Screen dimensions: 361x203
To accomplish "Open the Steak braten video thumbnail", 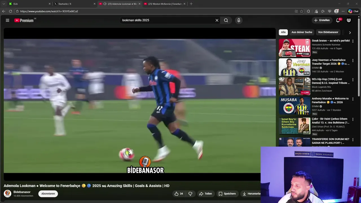I will (294, 48).
